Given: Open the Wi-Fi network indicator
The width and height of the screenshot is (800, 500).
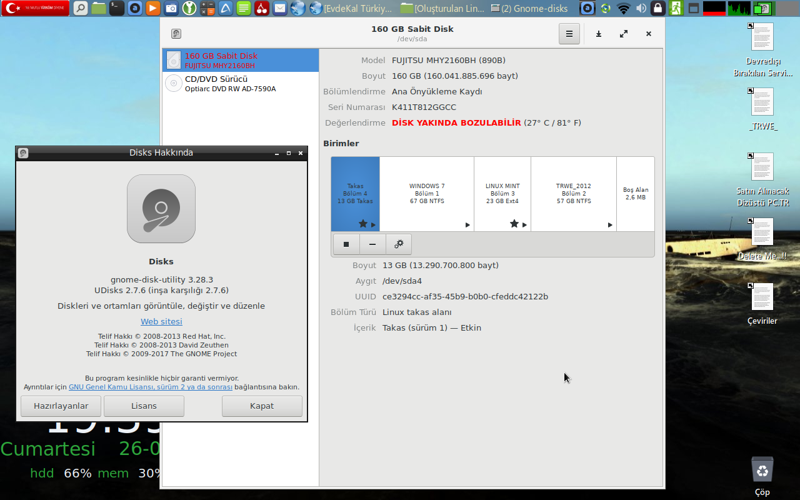Looking at the screenshot, I should tap(623, 8).
